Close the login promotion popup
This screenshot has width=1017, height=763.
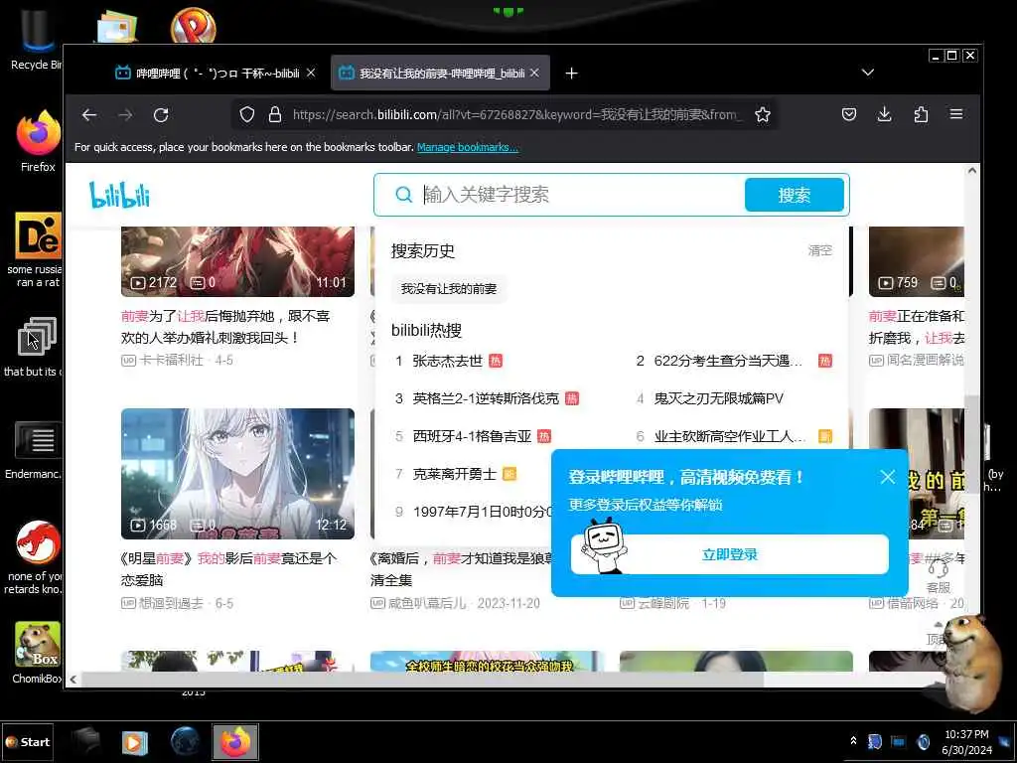click(888, 478)
